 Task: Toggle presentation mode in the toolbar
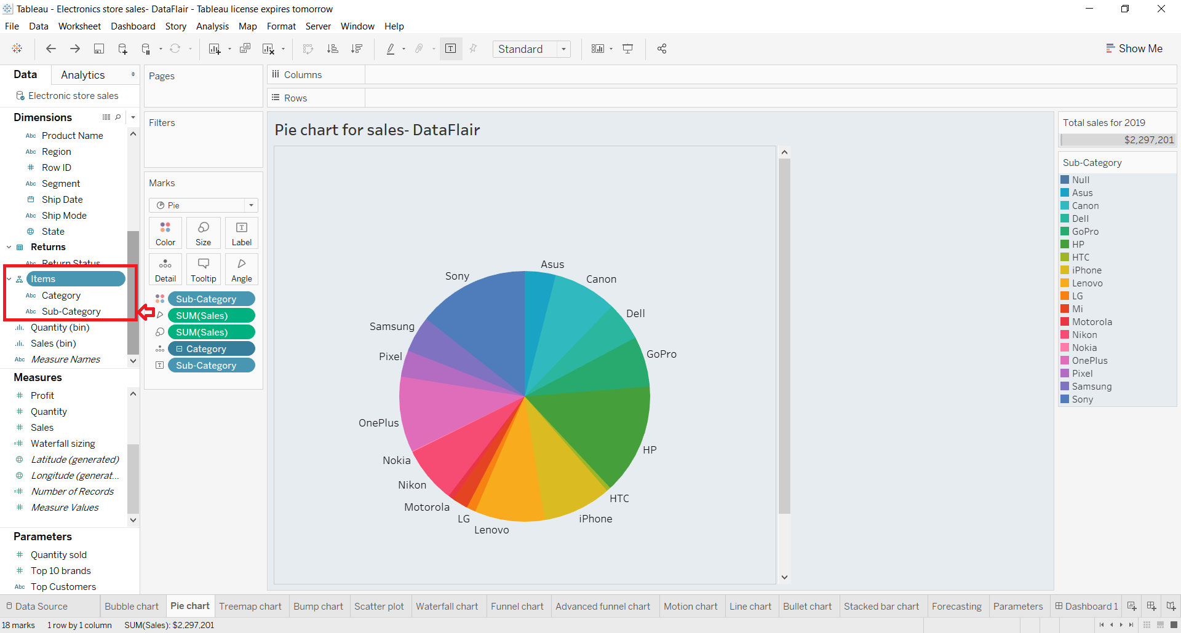[x=628, y=49]
